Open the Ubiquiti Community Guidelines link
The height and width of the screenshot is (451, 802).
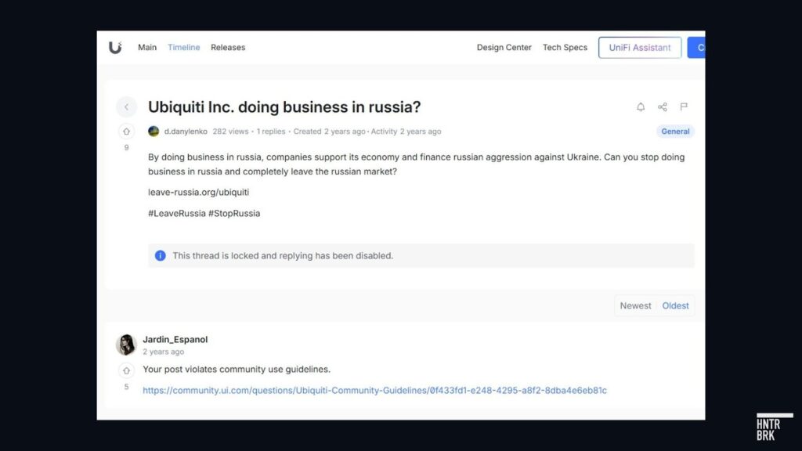coord(374,391)
